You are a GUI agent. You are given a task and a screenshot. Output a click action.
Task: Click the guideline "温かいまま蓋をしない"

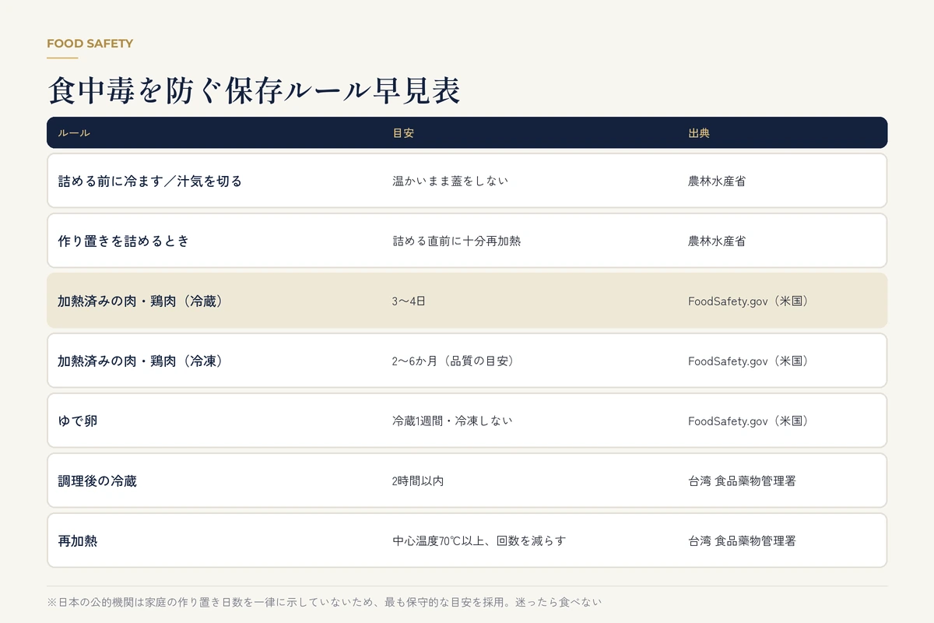click(x=450, y=181)
